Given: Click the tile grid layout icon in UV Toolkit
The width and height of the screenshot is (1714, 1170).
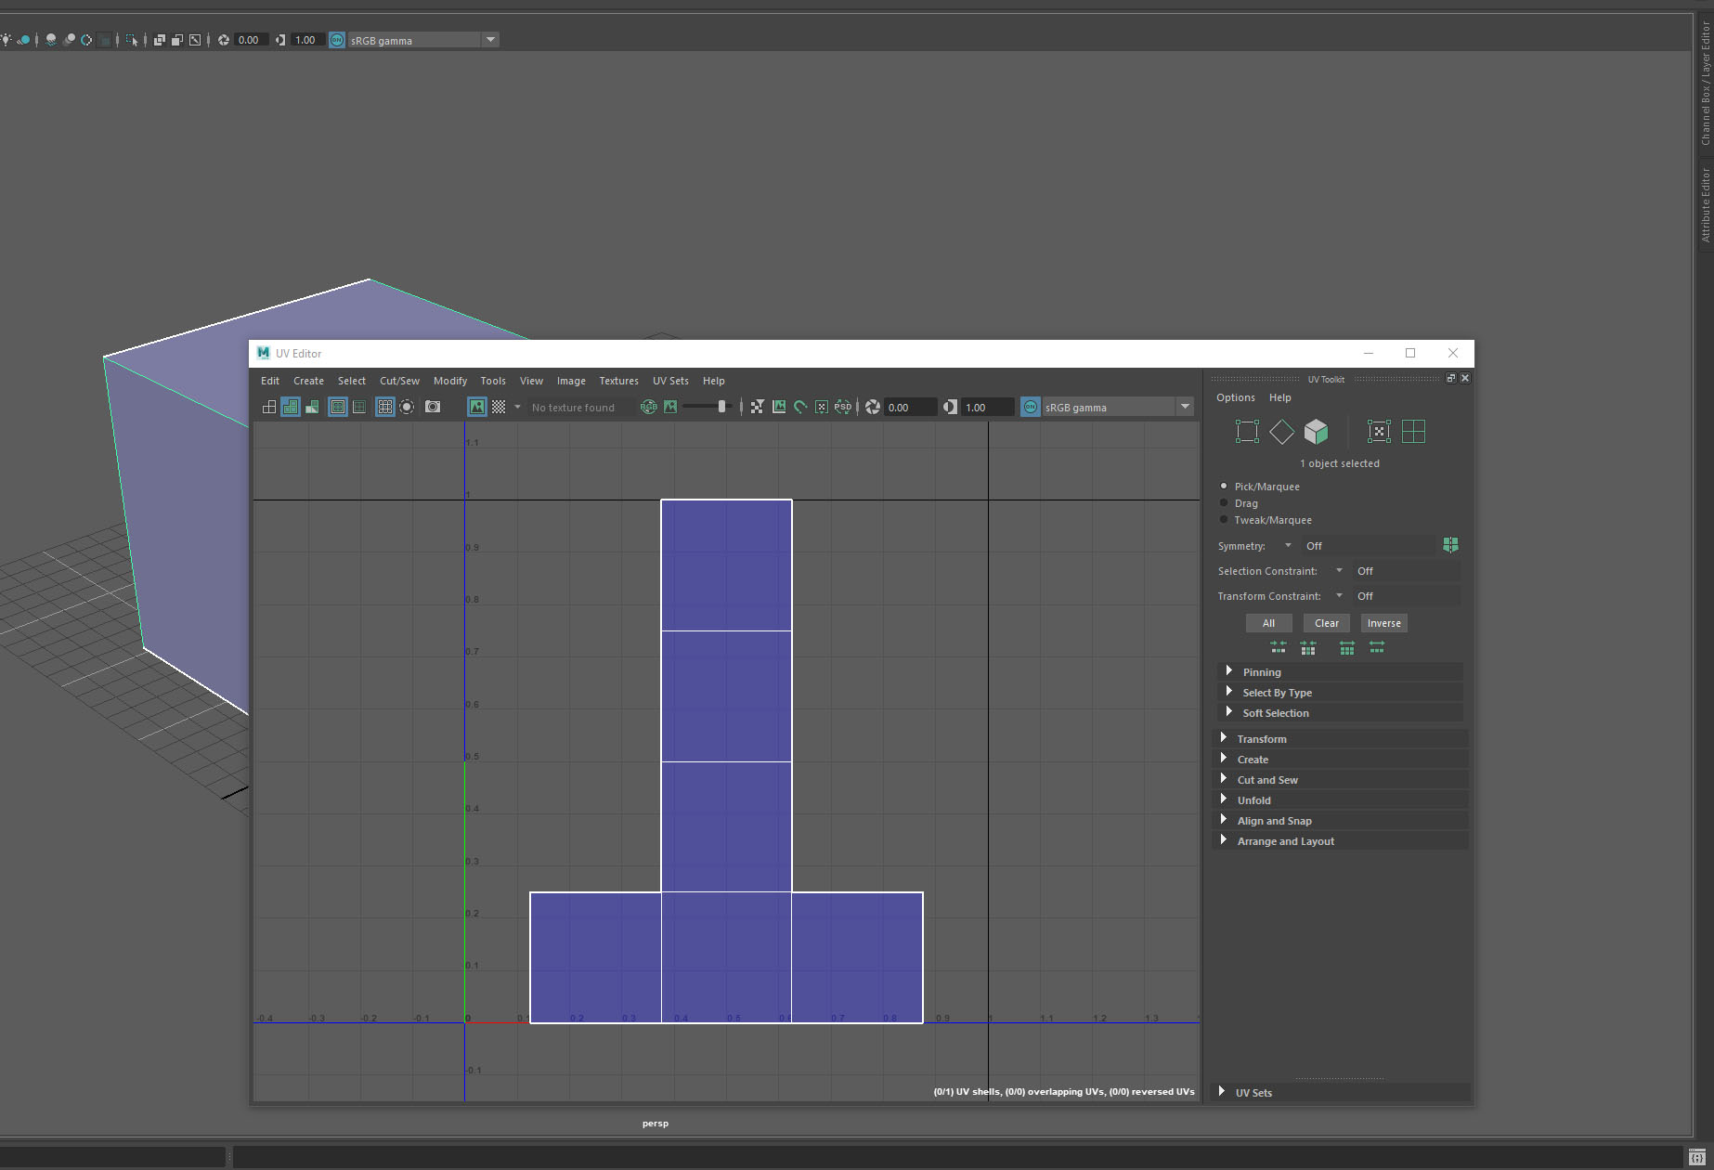Looking at the screenshot, I should pyautogui.click(x=1414, y=431).
